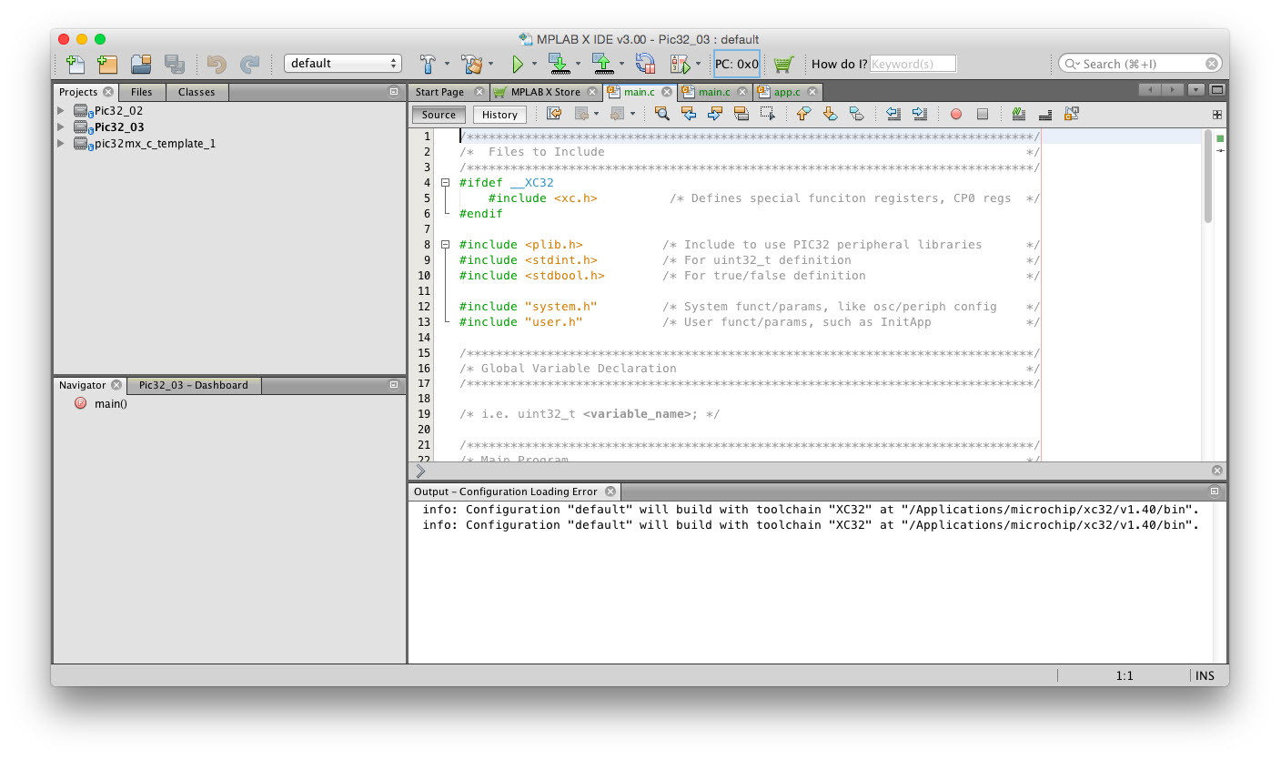Click the Save All toolbar icon
Screen dimensions: 1281x760
point(175,64)
